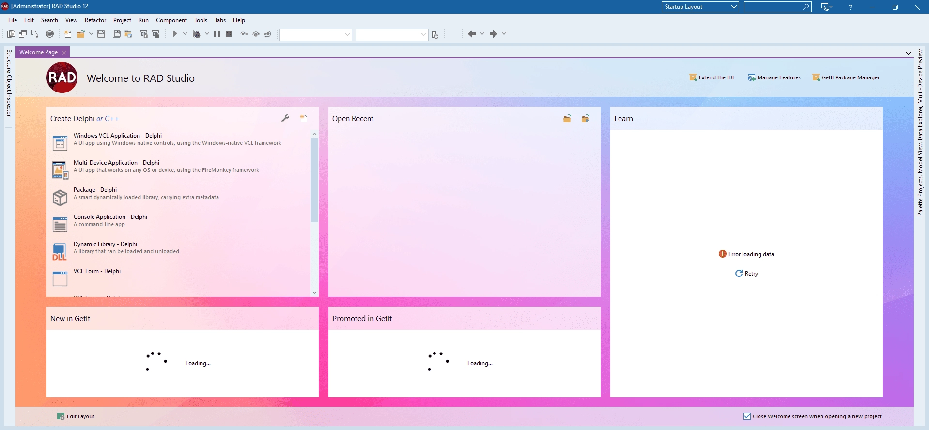
Task: Click the RAD logo on Welcome page
Action: tap(62, 77)
